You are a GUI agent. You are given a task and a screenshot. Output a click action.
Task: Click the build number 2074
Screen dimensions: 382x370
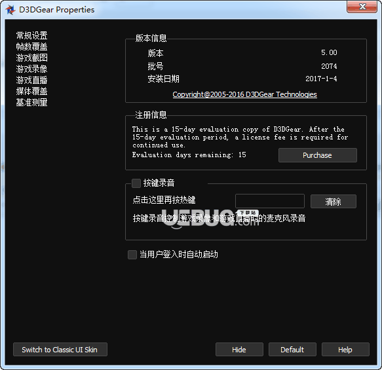(x=329, y=66)
